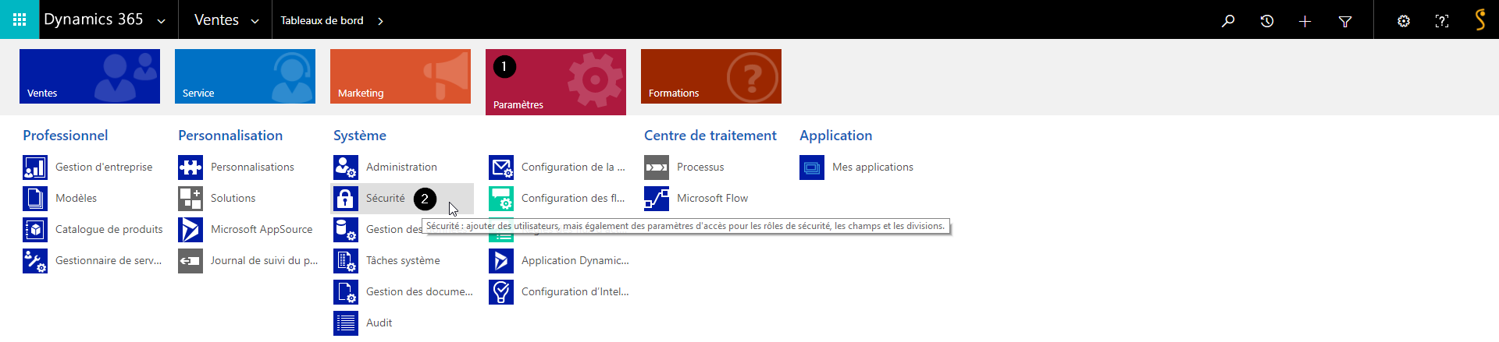
Task: Click the Sécurité padlock icon
Action: coord(346,199)
